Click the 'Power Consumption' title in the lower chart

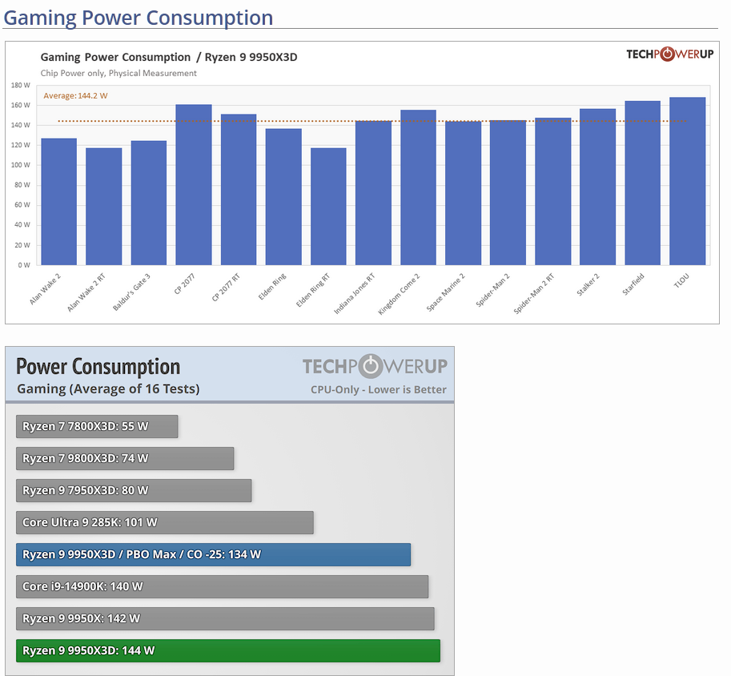pyautogui.click(x=98, y=367)
